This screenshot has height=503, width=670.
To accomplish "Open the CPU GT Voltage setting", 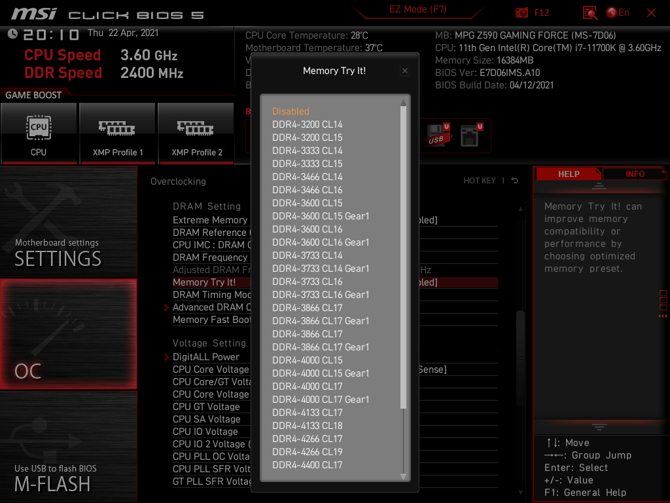I will (x=206, y=407).
